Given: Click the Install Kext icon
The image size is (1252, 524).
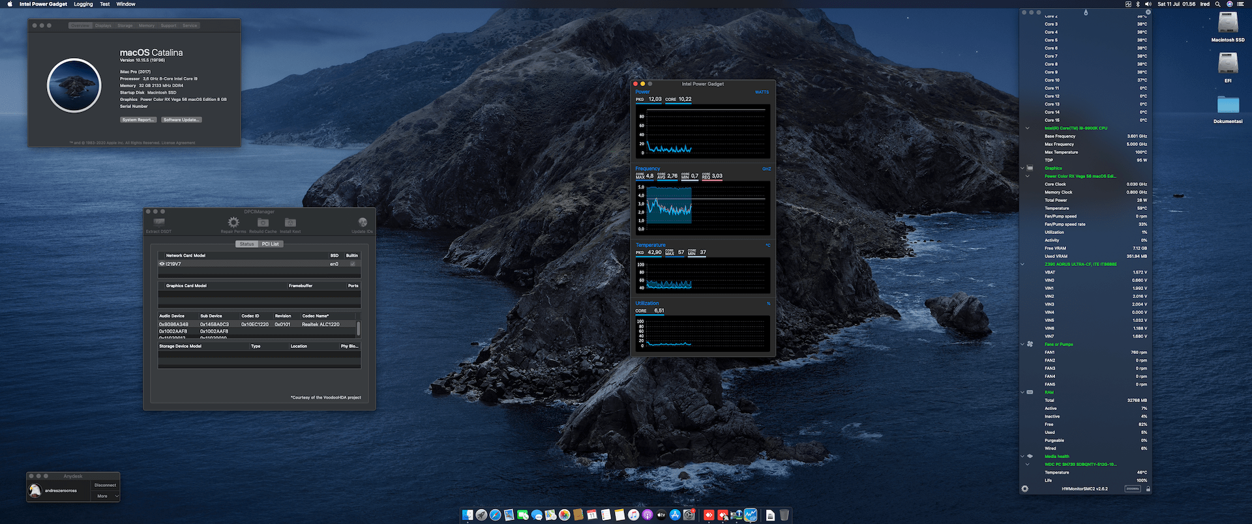Looking at the screenshot, I should (290, 223).
